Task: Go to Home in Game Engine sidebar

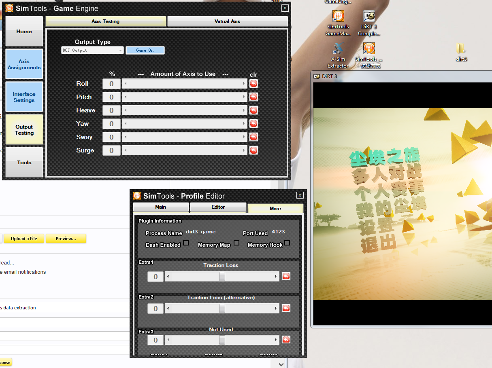Action: pyautogui.click(x=24, y=32)
